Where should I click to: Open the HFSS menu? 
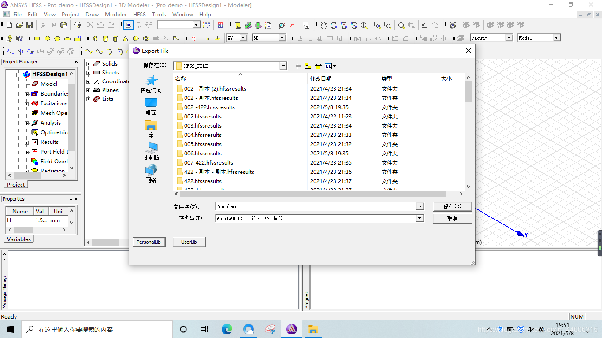click(x=139, y=14)
